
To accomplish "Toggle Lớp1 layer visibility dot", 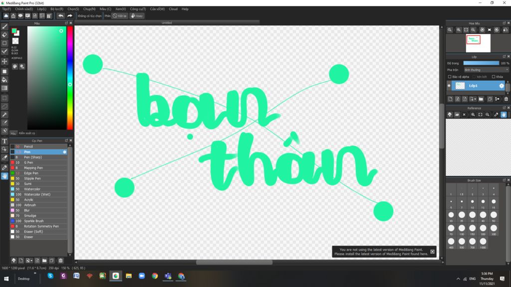I will (449, 86).
